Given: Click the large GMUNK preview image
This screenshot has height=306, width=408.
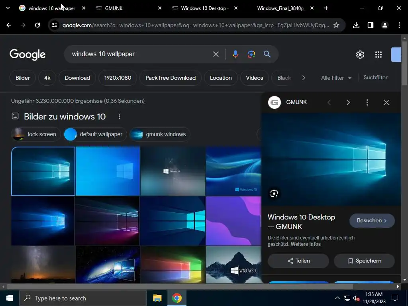Looking at the screenshot, I should (x=331, y=159).
